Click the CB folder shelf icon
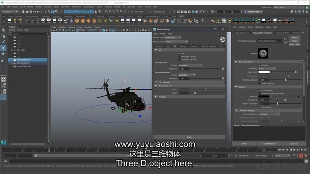This screenshot has height=174, width=310. [x=15, y=21]
